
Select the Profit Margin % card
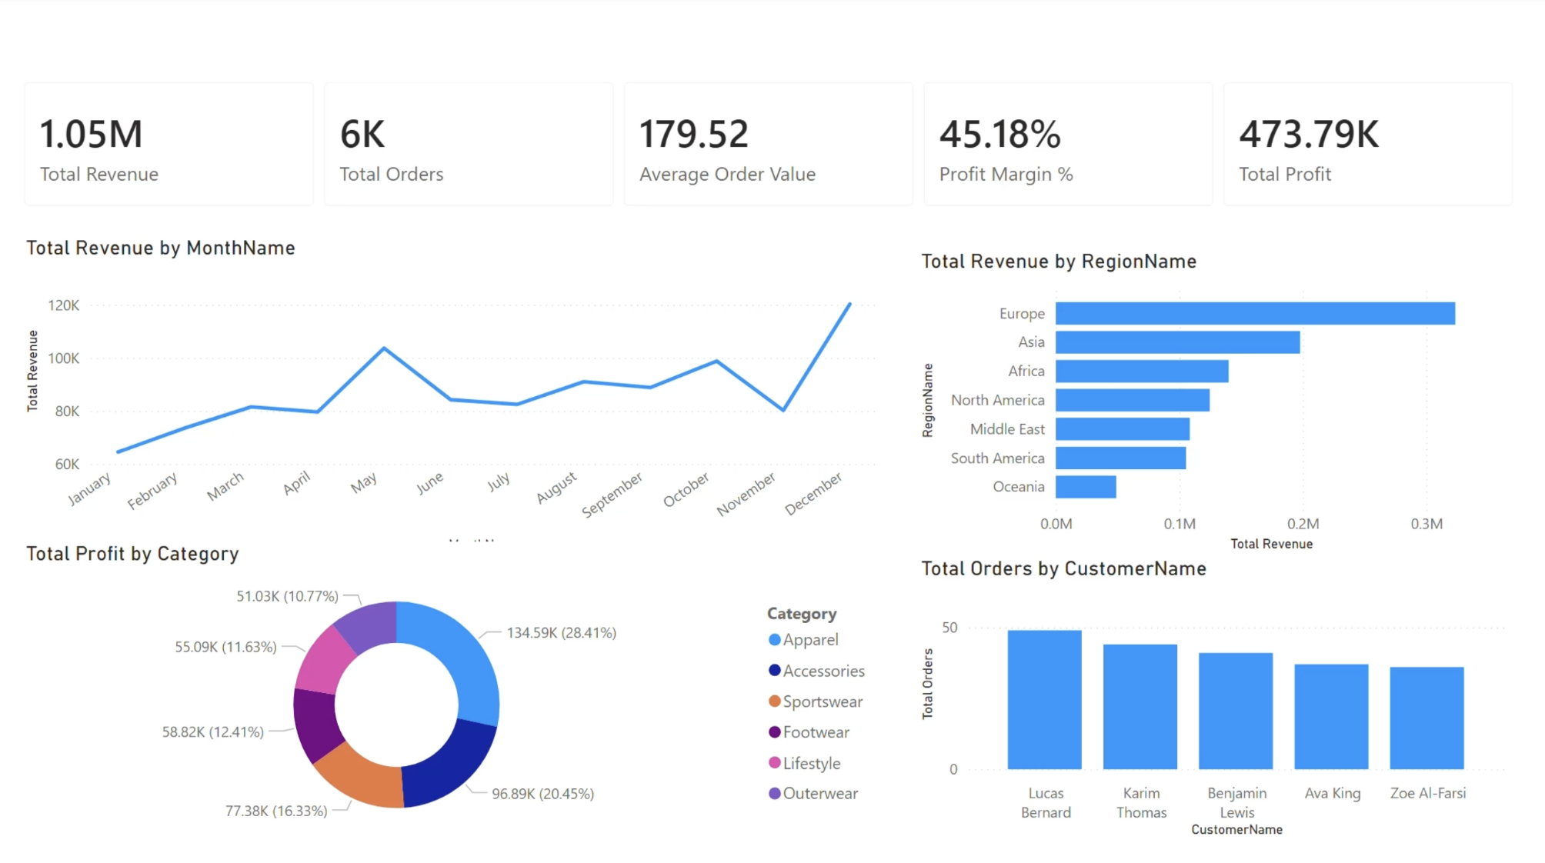pos(1067,145)
